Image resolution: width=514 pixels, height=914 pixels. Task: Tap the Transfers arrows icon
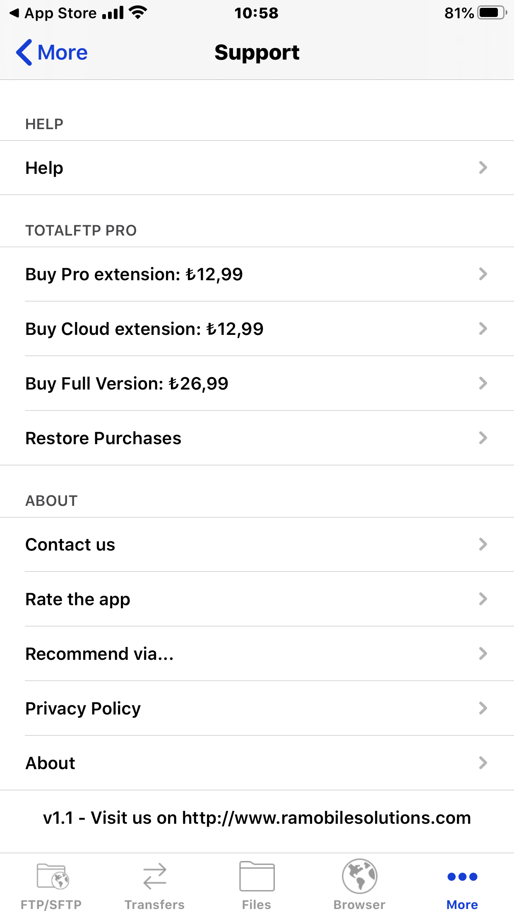(x=154, y=876)
